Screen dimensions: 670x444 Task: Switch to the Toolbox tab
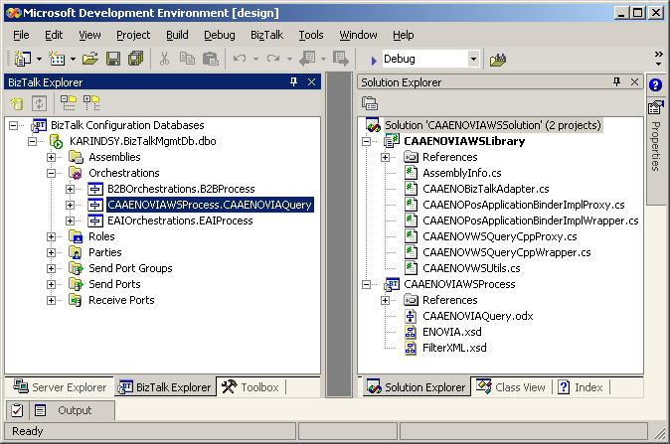point(251,386)
